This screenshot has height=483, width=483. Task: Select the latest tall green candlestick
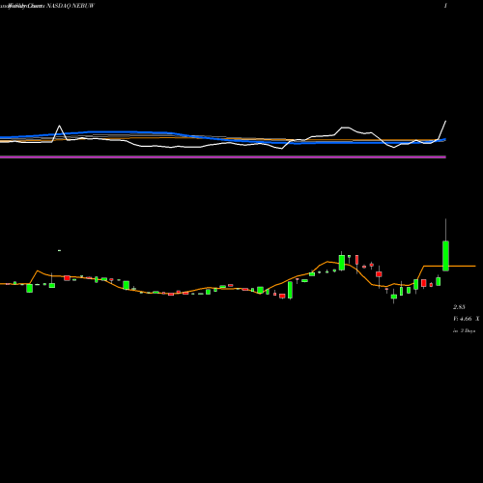point(445,256)
